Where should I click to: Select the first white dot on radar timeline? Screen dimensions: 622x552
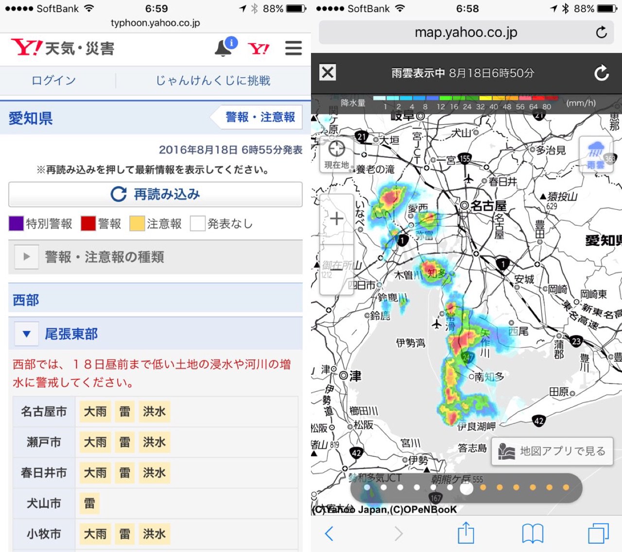[367, 487]
